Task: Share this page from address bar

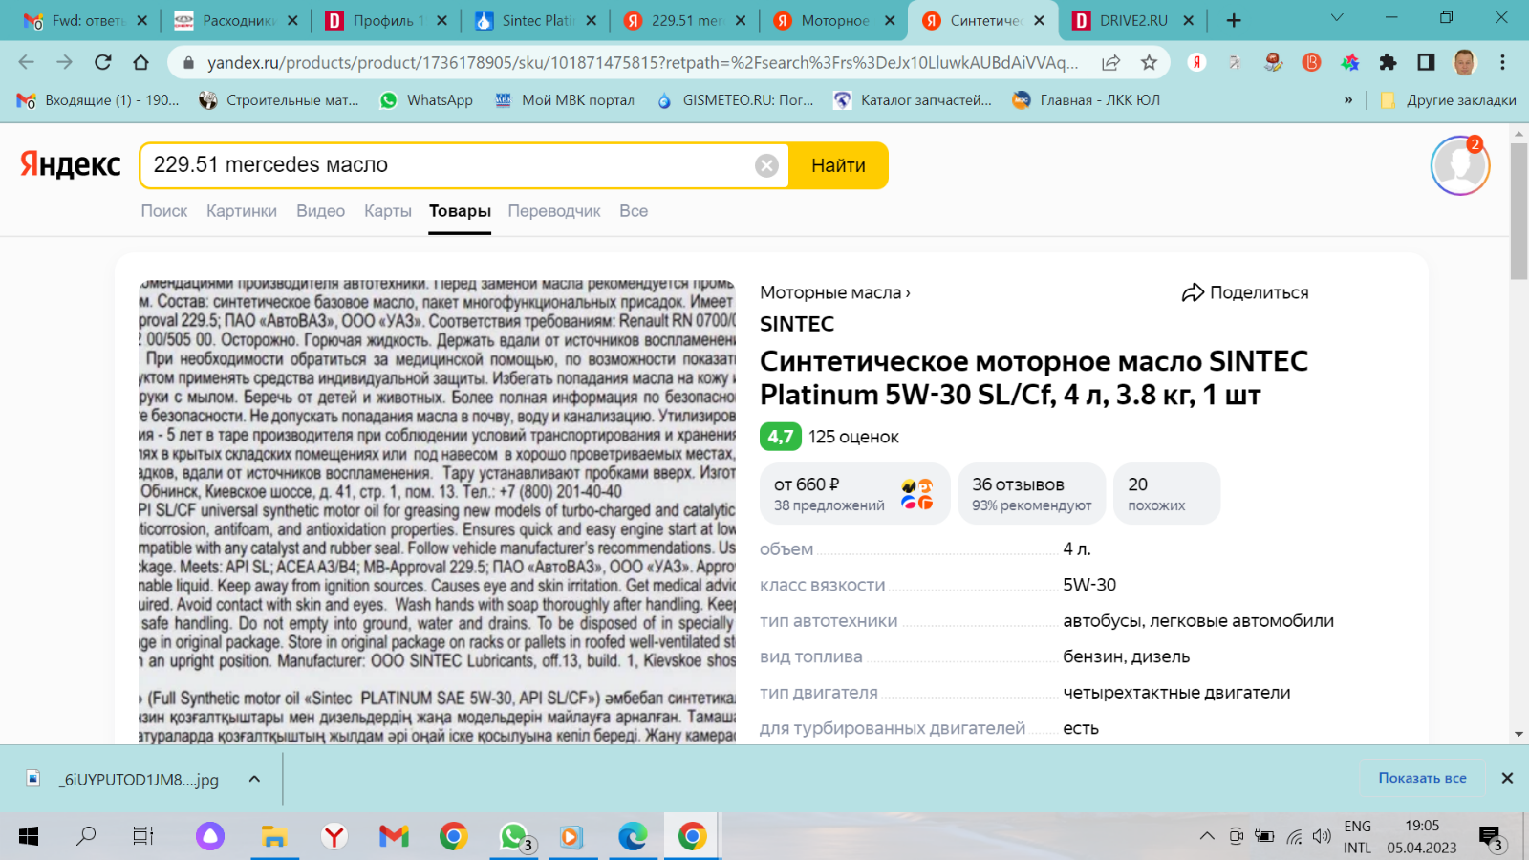Action: [x=1110, y=62]
